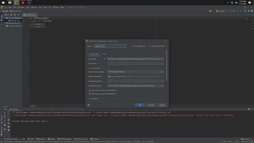Open Script path type dropdown arrow

(104, 59)
